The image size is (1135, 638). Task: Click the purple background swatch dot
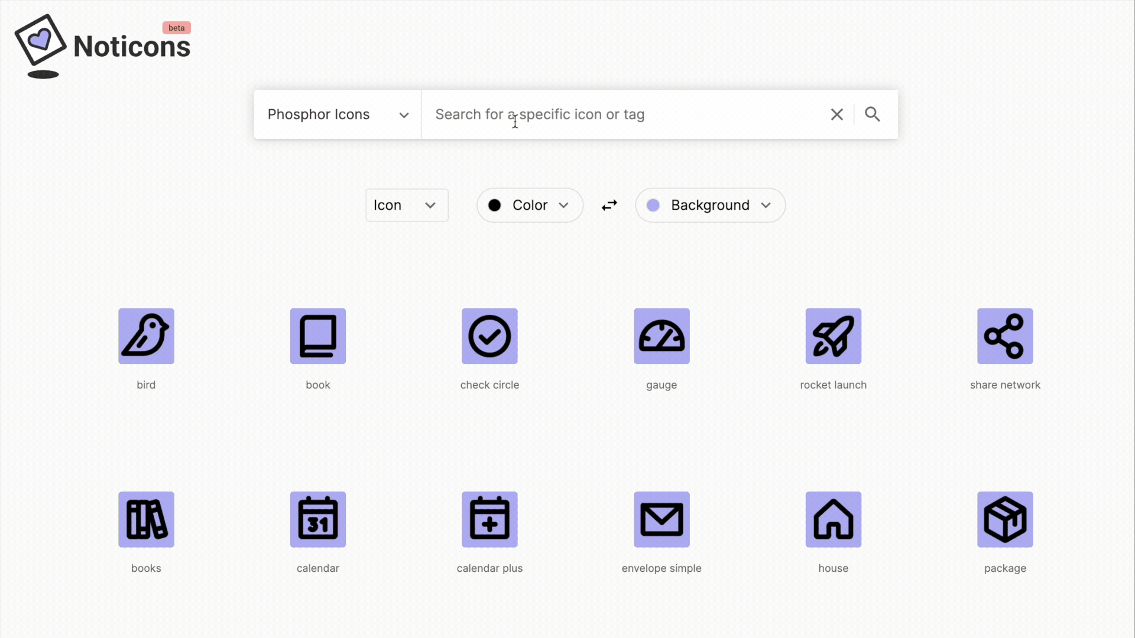point(653,205)
